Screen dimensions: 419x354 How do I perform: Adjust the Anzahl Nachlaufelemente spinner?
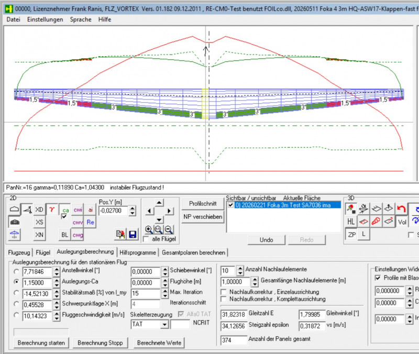(240, 270)
